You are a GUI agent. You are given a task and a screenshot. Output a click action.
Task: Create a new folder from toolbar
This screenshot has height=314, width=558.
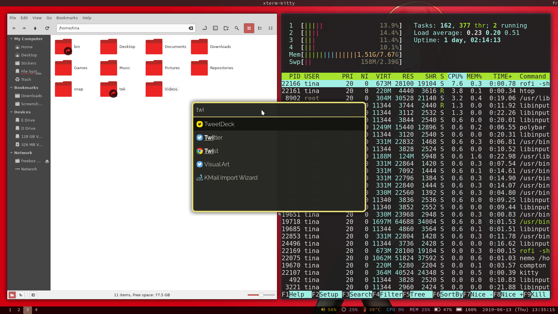click(x=226, y=28)
